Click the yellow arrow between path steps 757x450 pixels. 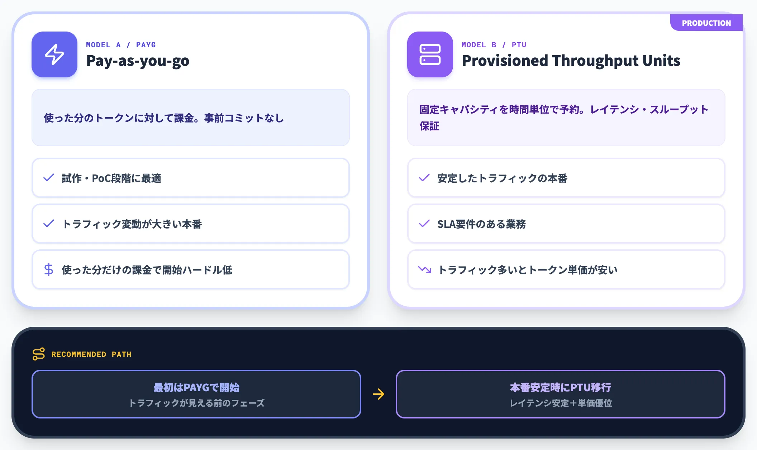click(x=378, y=394)
